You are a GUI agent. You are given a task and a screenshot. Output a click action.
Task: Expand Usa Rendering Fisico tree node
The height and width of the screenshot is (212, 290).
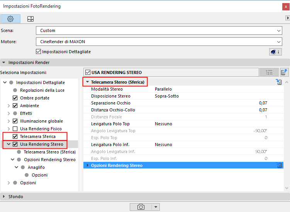coord(9,129)
